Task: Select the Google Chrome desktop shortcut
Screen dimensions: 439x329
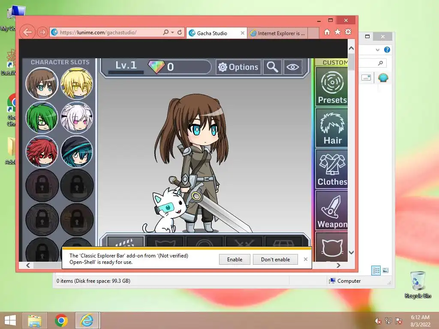Action: [x=11, y=110]
